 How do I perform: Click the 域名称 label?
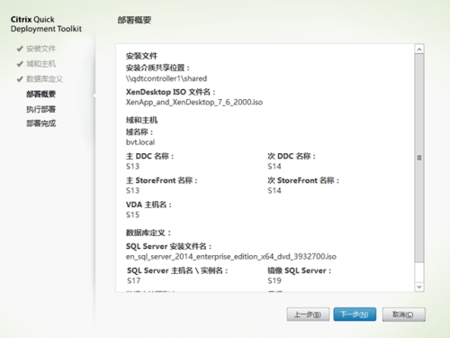(x=139, y=132)
